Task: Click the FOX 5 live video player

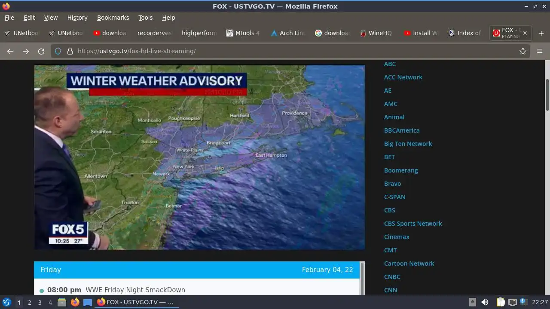Action: click(199, 157)
